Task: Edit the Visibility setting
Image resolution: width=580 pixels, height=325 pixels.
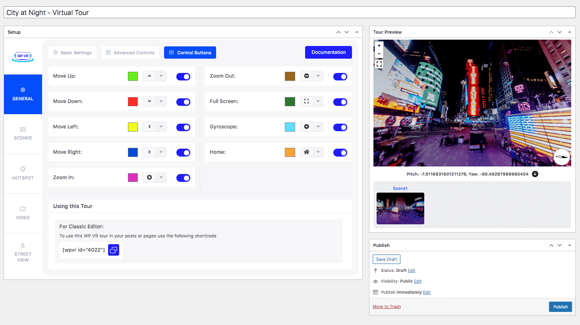Action: point(418,281)
